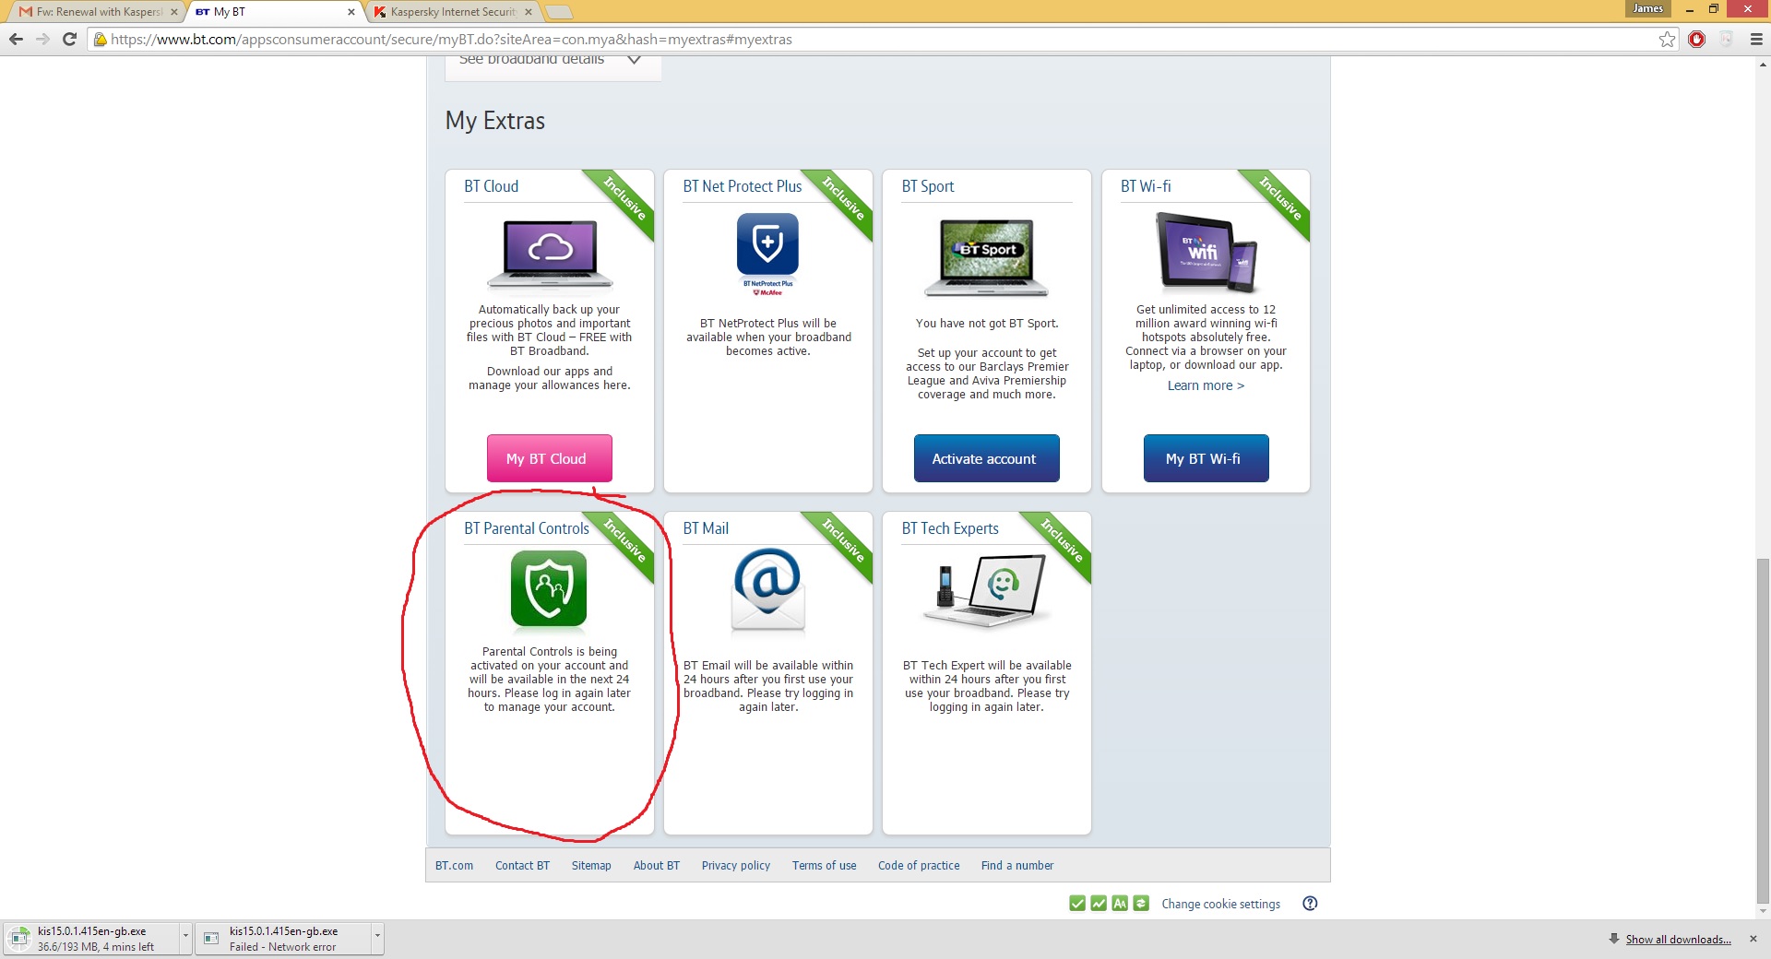
Task: Go to 'Contact BT' in the footer
Action: (522, 865)
